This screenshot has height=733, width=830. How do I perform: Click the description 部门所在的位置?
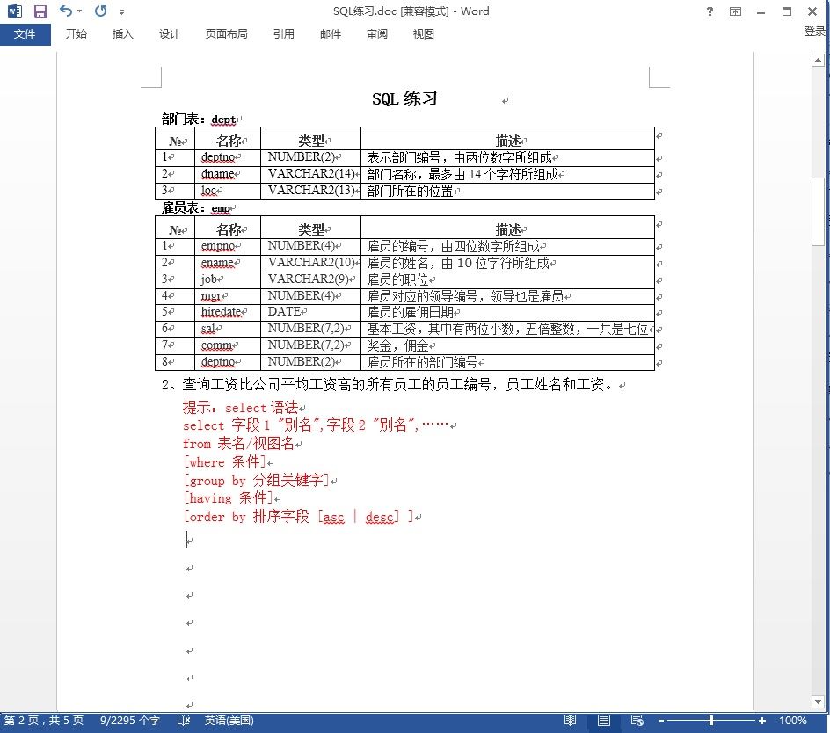click(x=411, y=191)
